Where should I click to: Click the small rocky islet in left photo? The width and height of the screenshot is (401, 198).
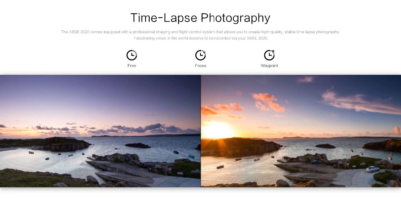[138, 146]
